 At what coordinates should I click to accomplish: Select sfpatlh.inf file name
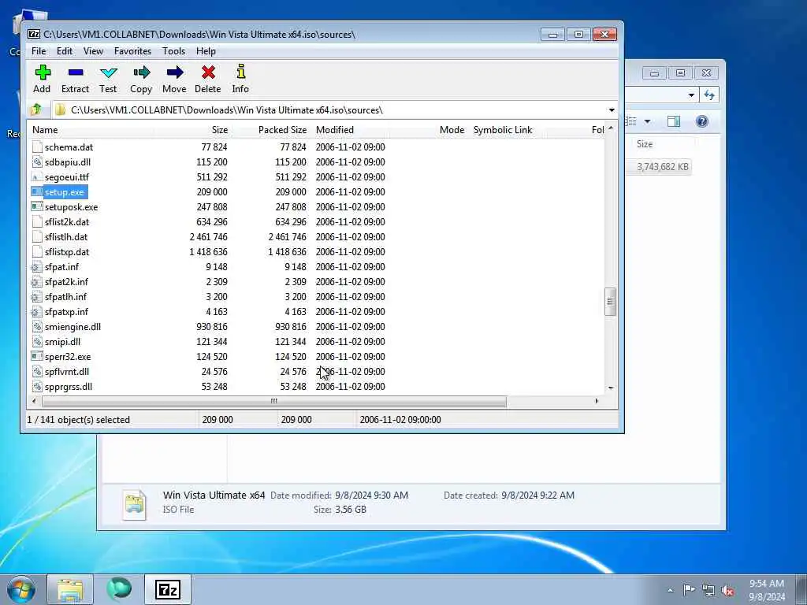point(65,296)
